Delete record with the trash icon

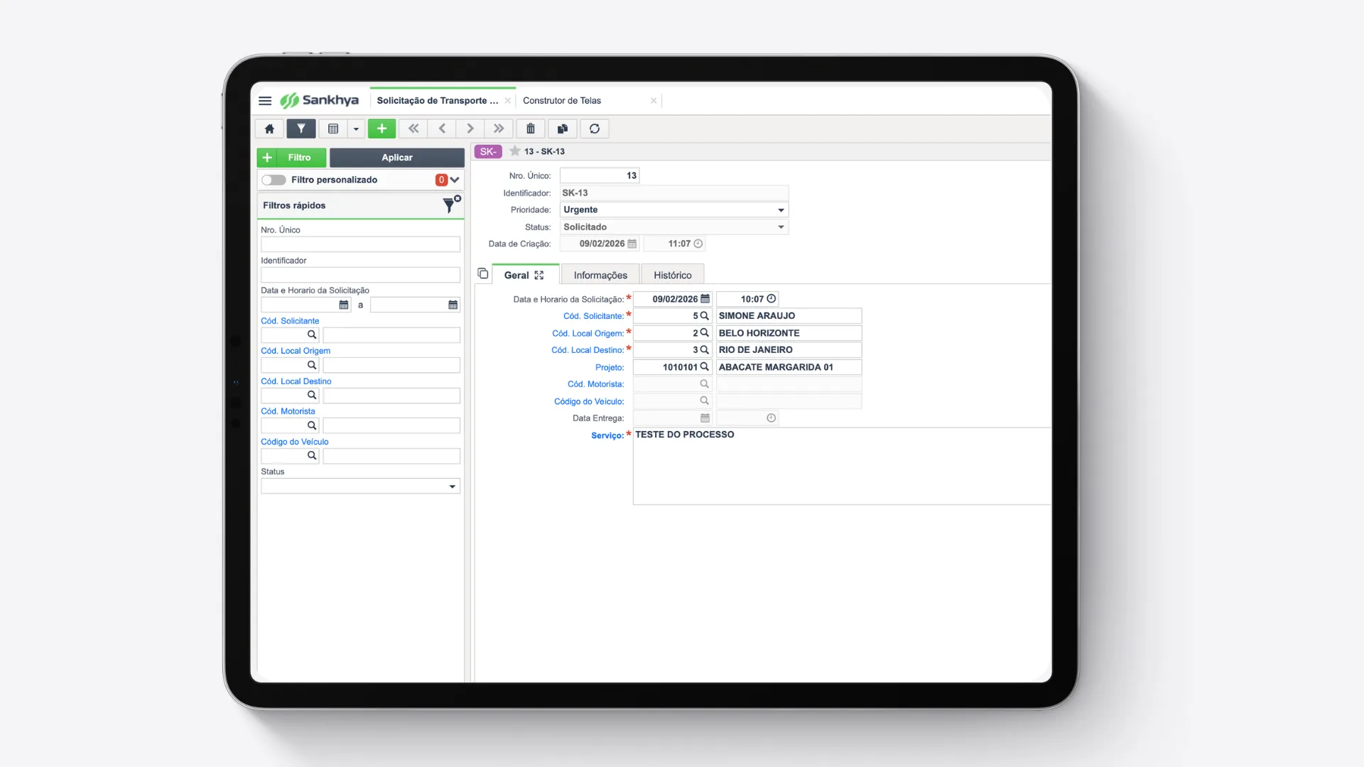531,129
